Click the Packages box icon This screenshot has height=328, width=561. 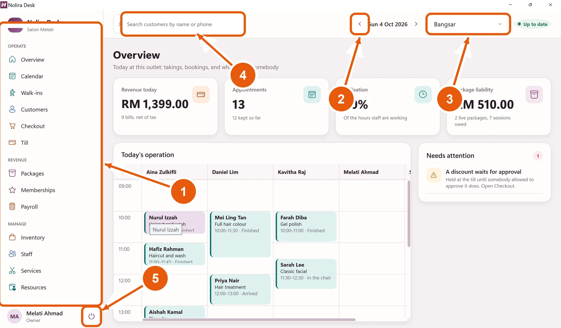pos(12,173)
